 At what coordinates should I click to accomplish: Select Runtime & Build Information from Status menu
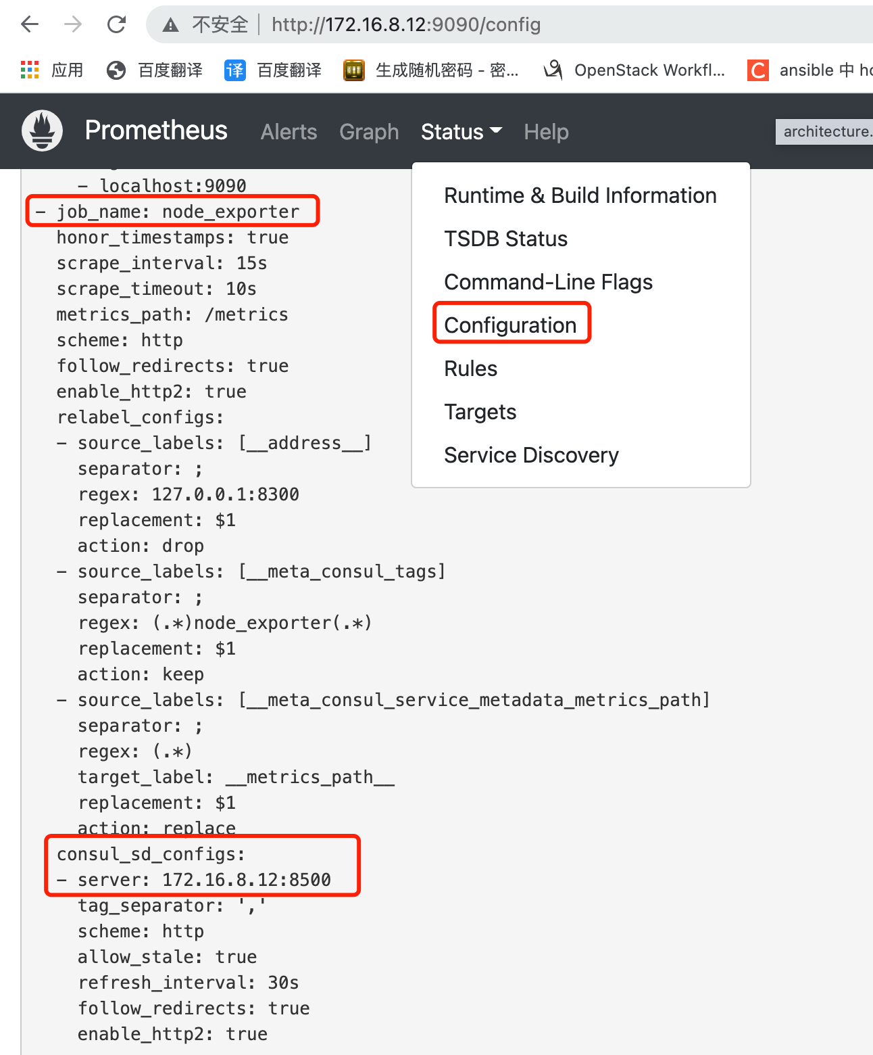point(580,195)
